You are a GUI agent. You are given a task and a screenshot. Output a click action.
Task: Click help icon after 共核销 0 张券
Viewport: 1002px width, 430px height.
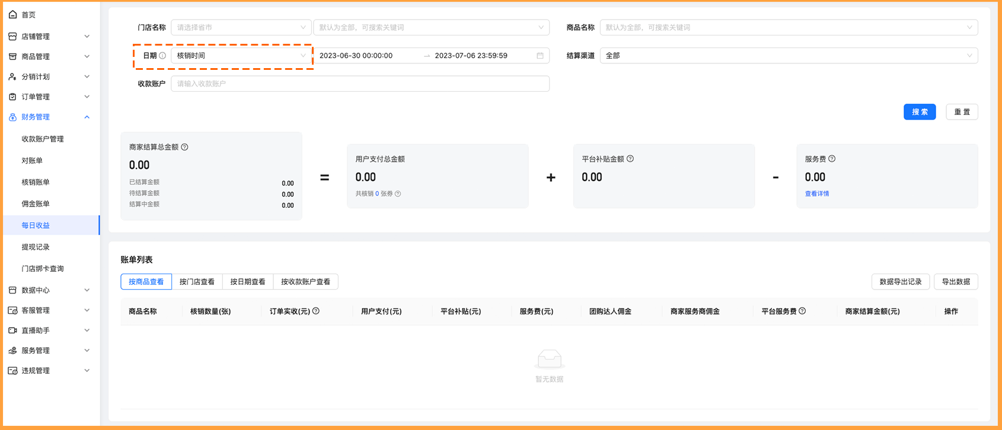[398, 194]
